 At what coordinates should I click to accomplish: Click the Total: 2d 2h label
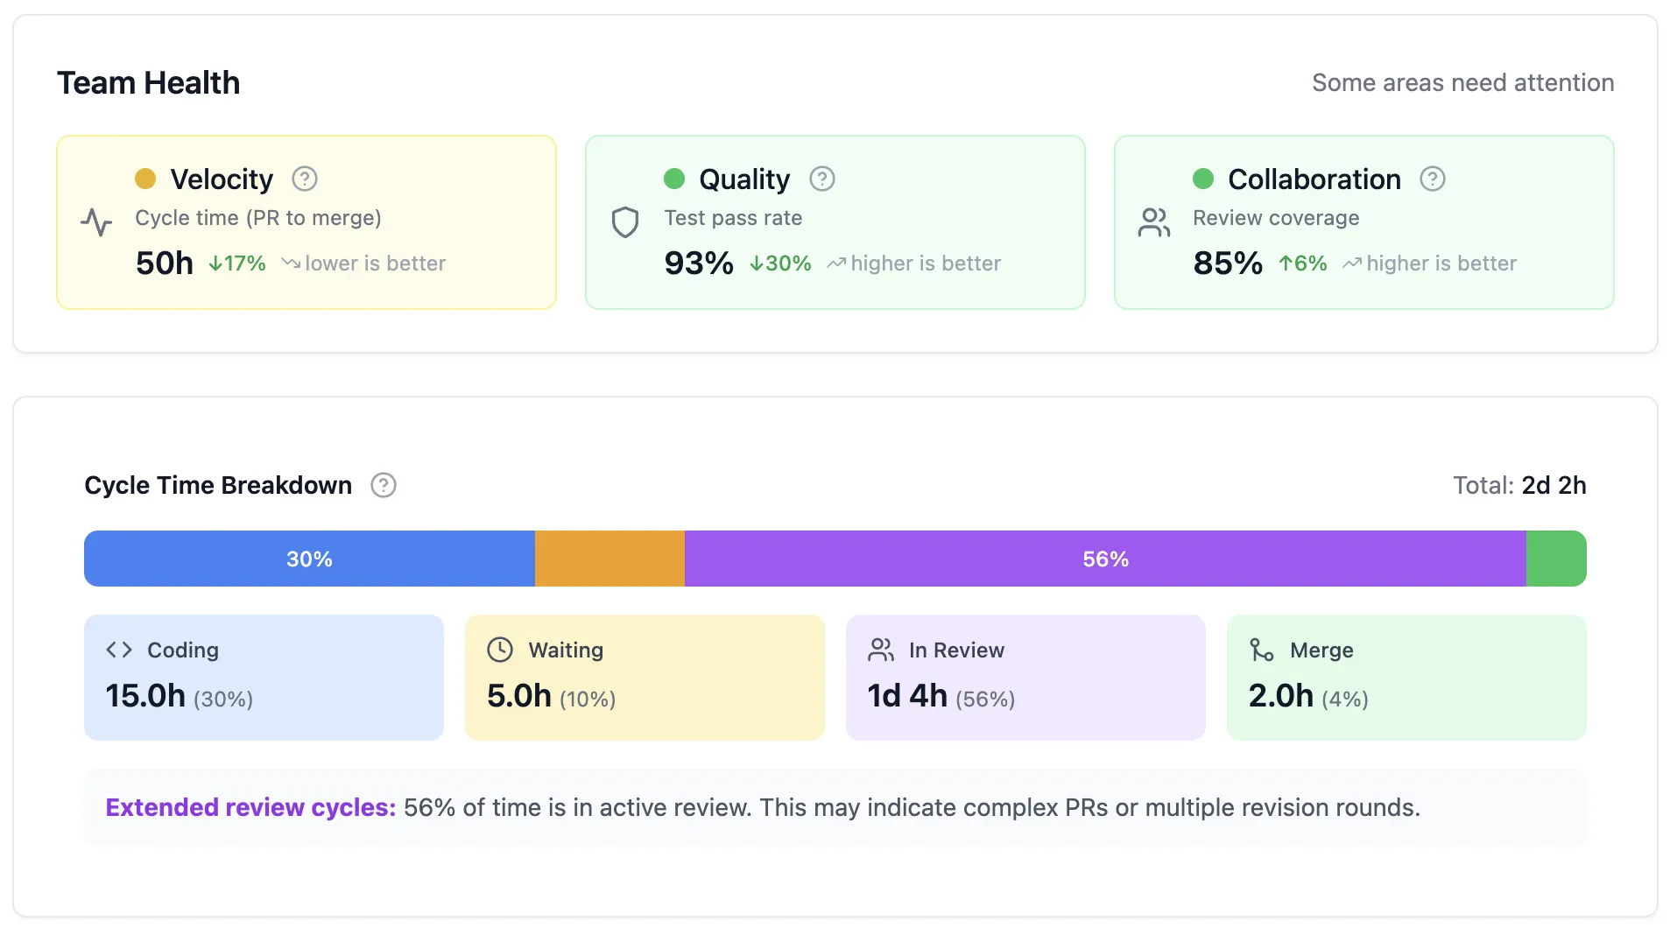coord(1519,485)
